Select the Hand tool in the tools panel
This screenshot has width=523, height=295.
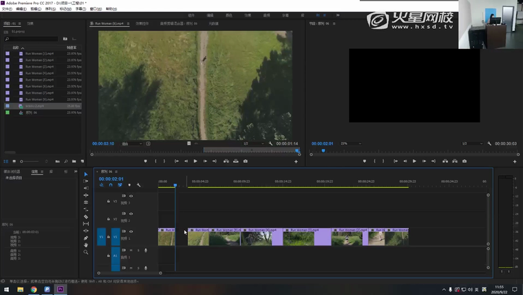tap(86, 245)
